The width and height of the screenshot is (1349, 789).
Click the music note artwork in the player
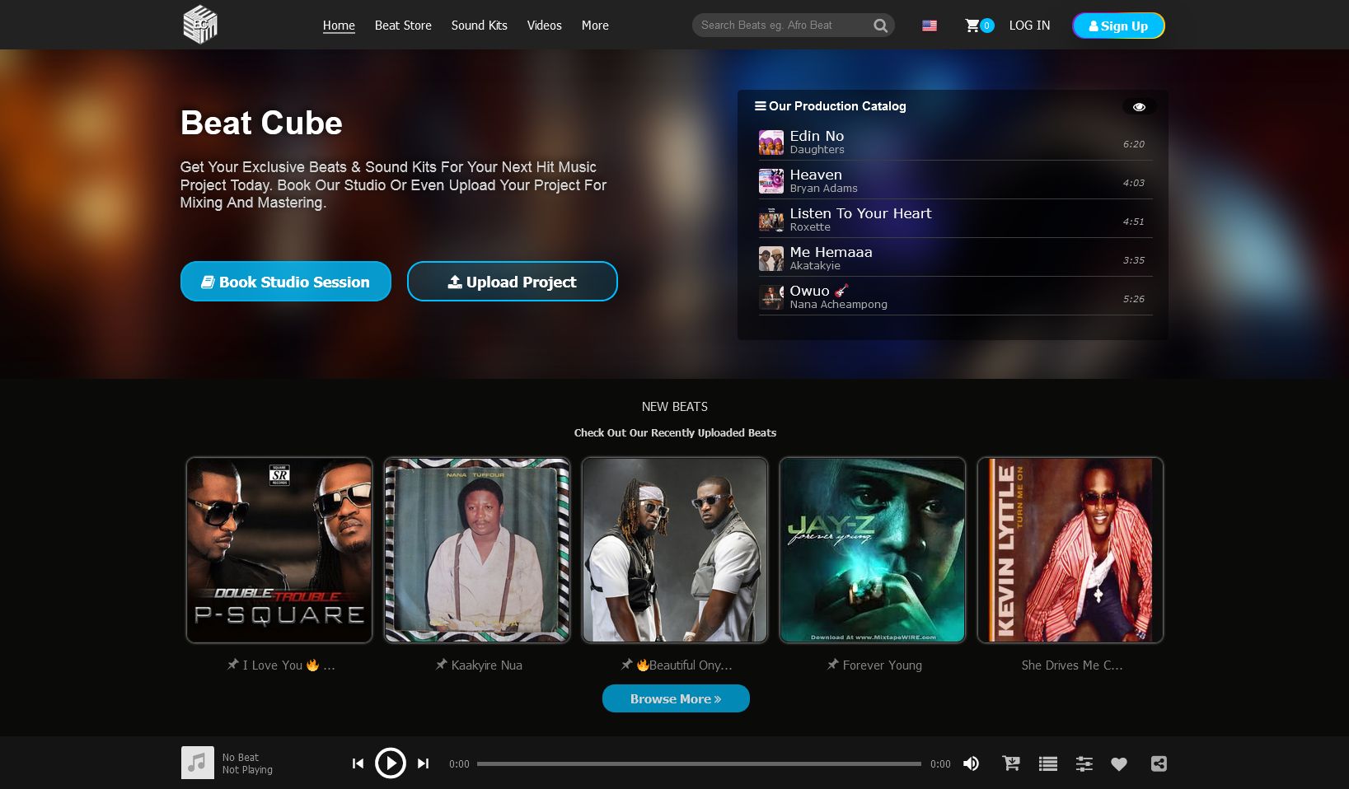click(x=198, y=763)
